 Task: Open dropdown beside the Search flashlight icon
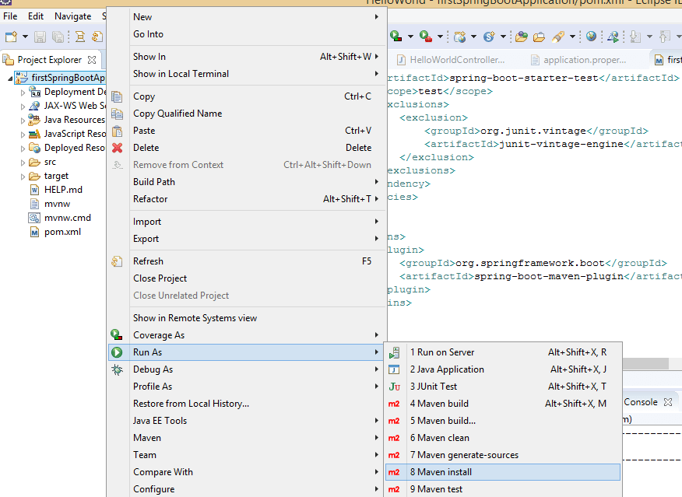[x=572, y=37]
